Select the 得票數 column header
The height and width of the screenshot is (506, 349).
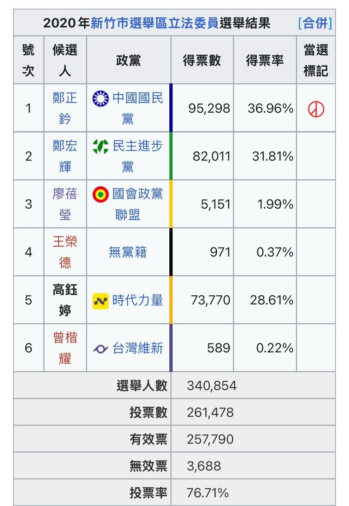[x=202, y=60]
